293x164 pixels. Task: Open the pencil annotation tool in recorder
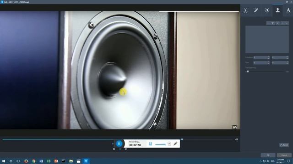pyautogui.click(x=175, y=143)
